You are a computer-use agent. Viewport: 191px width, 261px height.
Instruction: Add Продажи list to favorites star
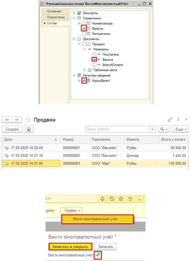click(x=28, y=120)
